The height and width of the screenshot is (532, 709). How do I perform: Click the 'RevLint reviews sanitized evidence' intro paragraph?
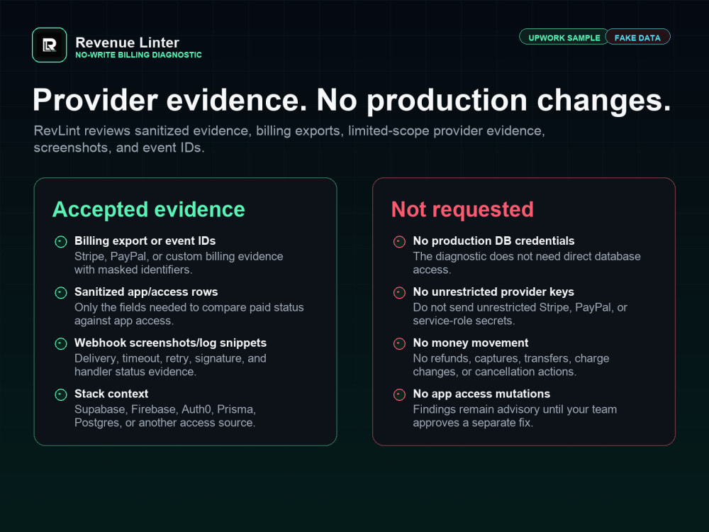289,139
